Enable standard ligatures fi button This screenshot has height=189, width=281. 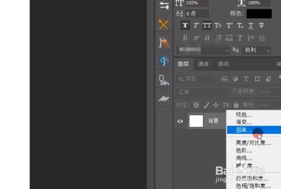pos(185,38)
